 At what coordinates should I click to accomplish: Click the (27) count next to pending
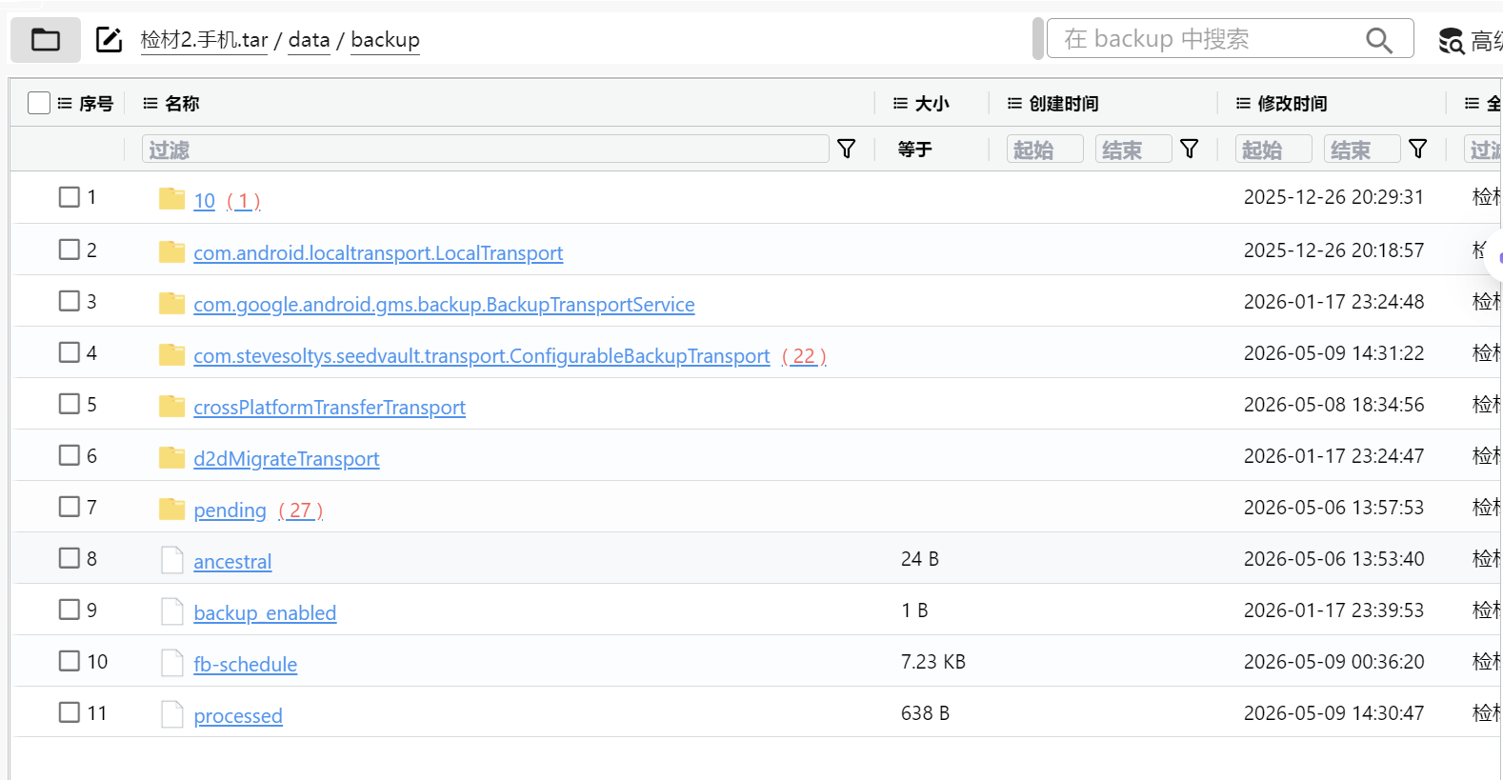(301, 510)
